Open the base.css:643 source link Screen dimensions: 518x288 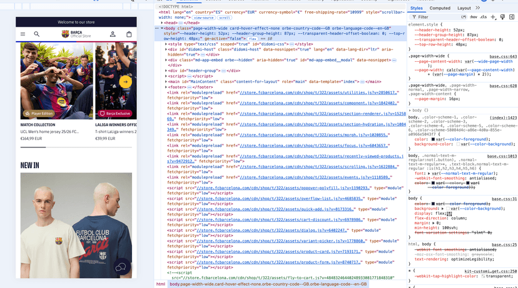point(503,57)
